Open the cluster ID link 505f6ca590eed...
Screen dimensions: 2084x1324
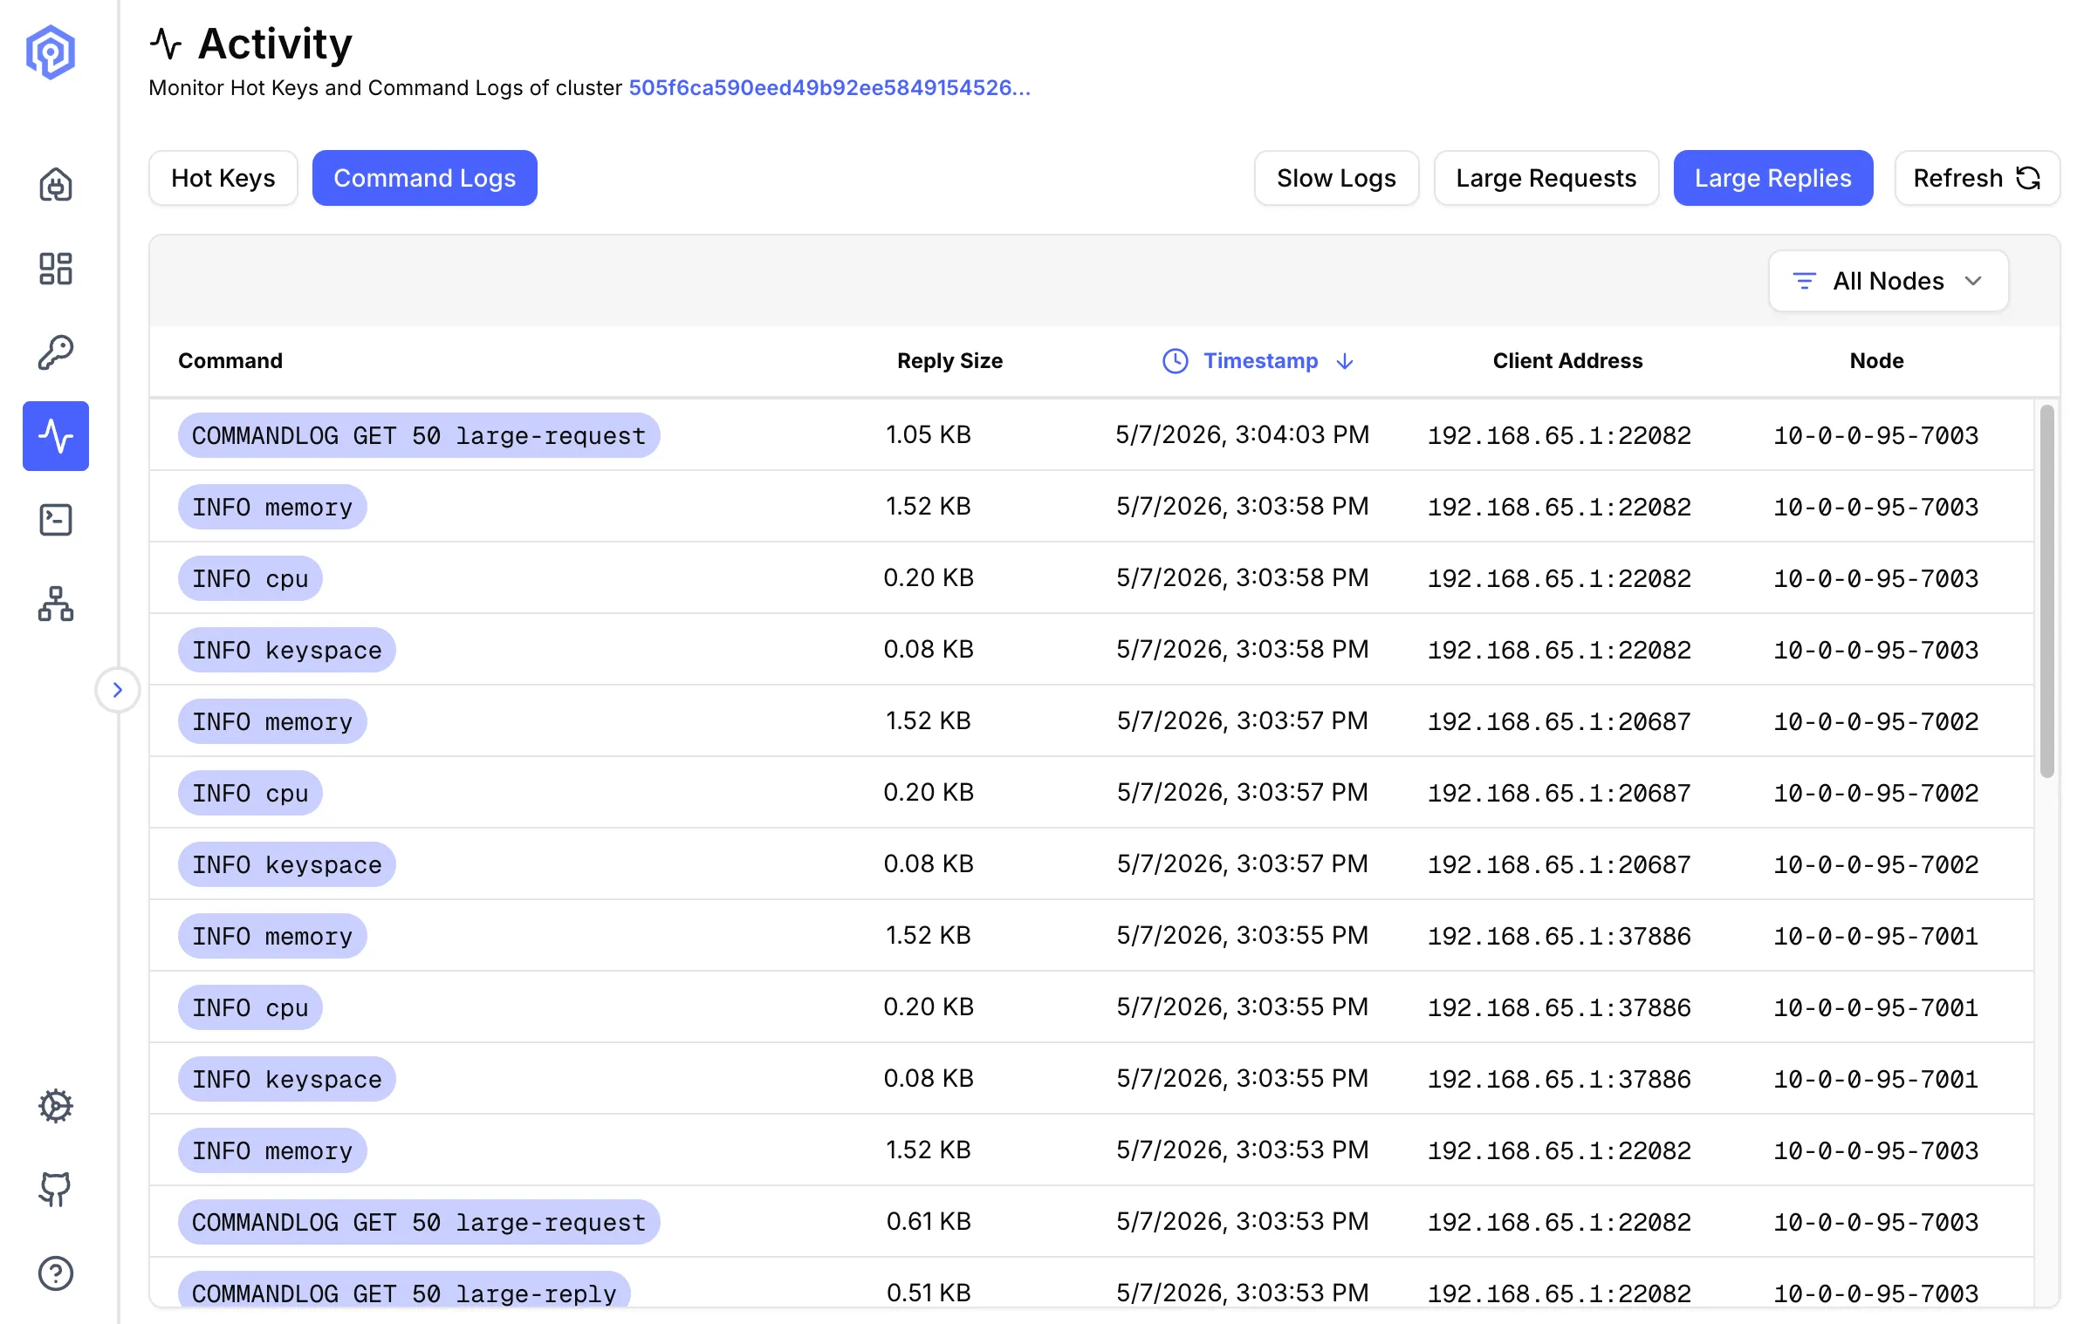[829, 87]
